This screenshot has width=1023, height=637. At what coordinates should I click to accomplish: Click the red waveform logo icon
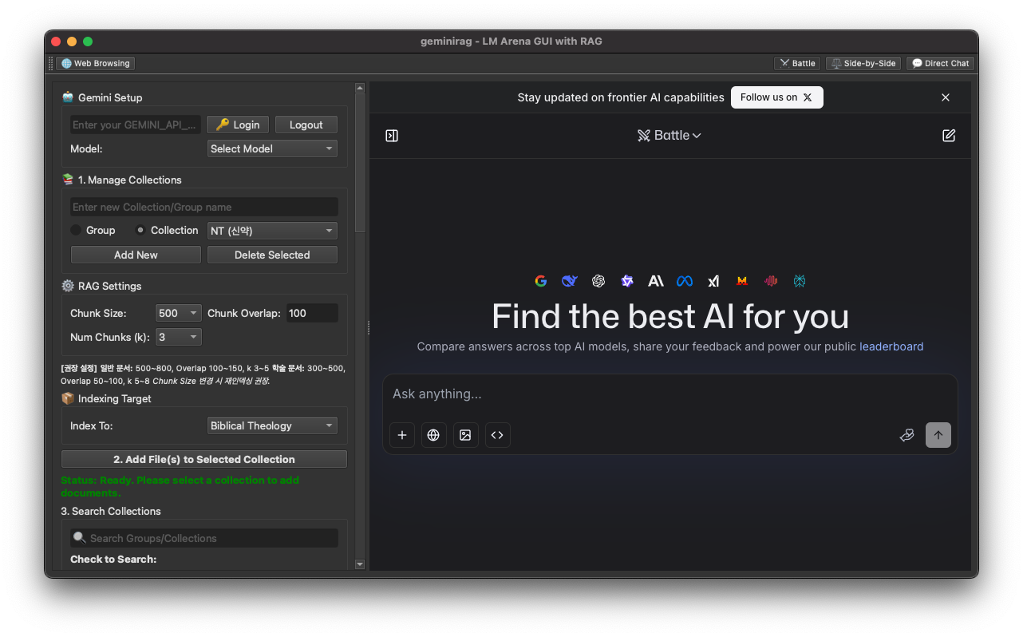click(771, 281)
